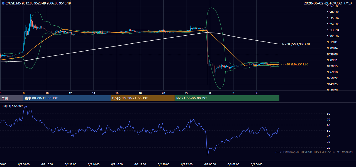
Task: Click the 6/2 12:00 date label
Action: (x=70, y=164)
